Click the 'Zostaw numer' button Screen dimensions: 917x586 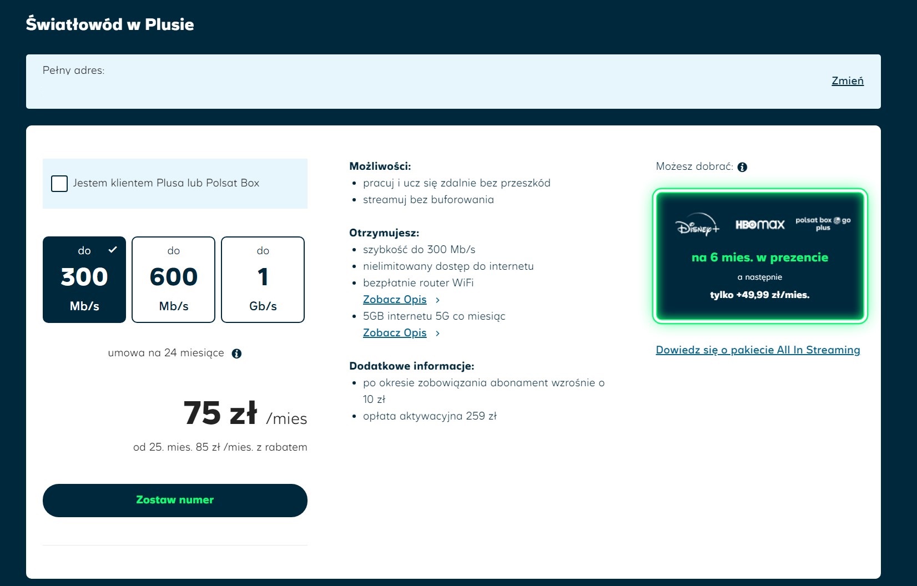(175, 500)
